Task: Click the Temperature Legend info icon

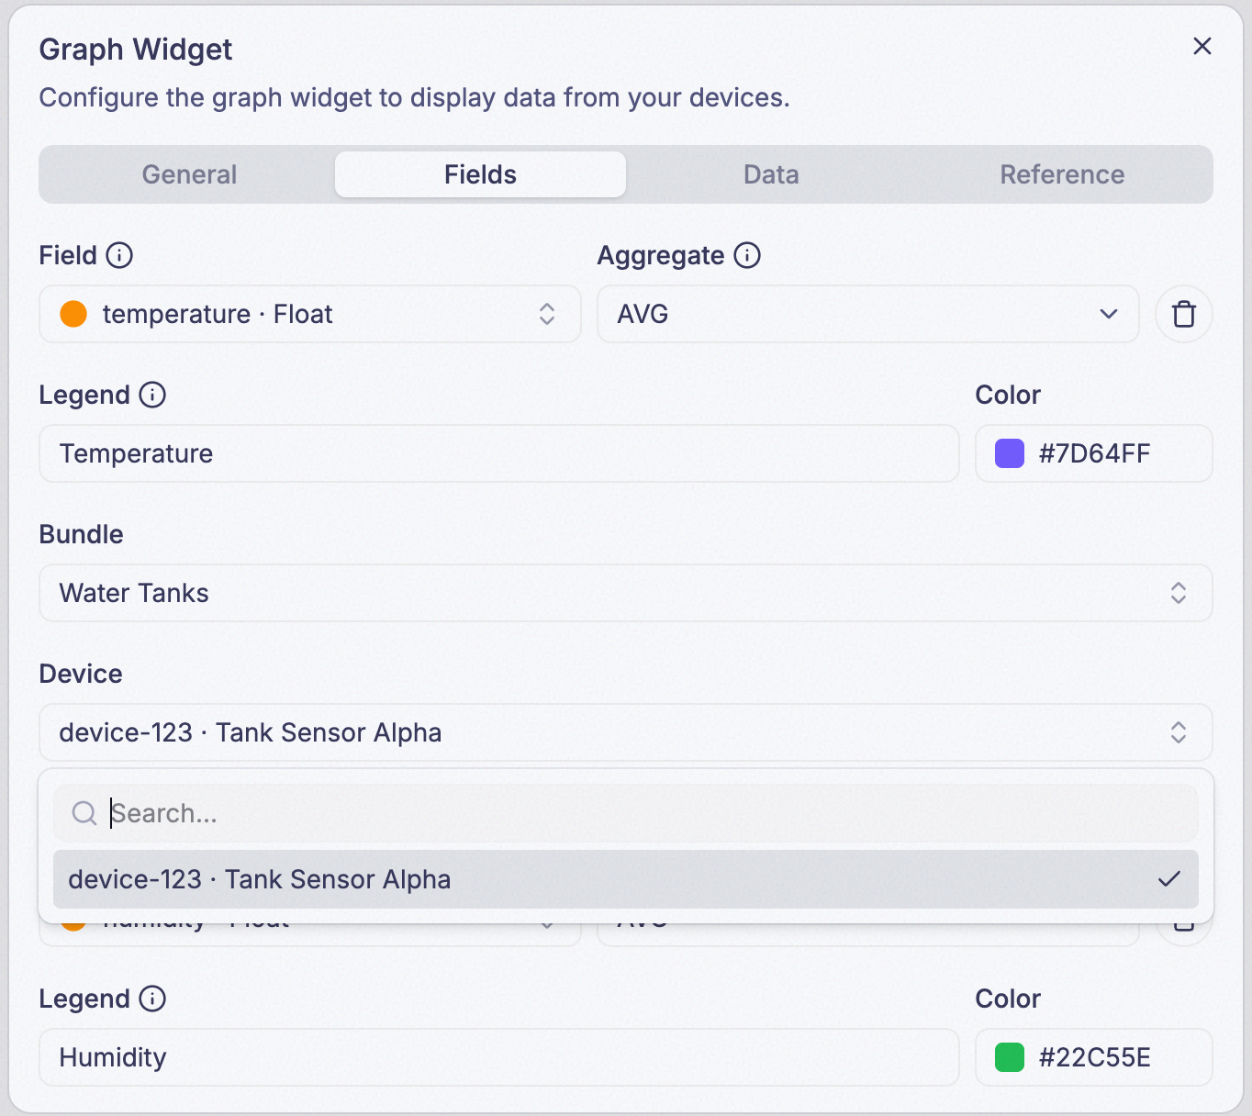Action: (152, 395)
